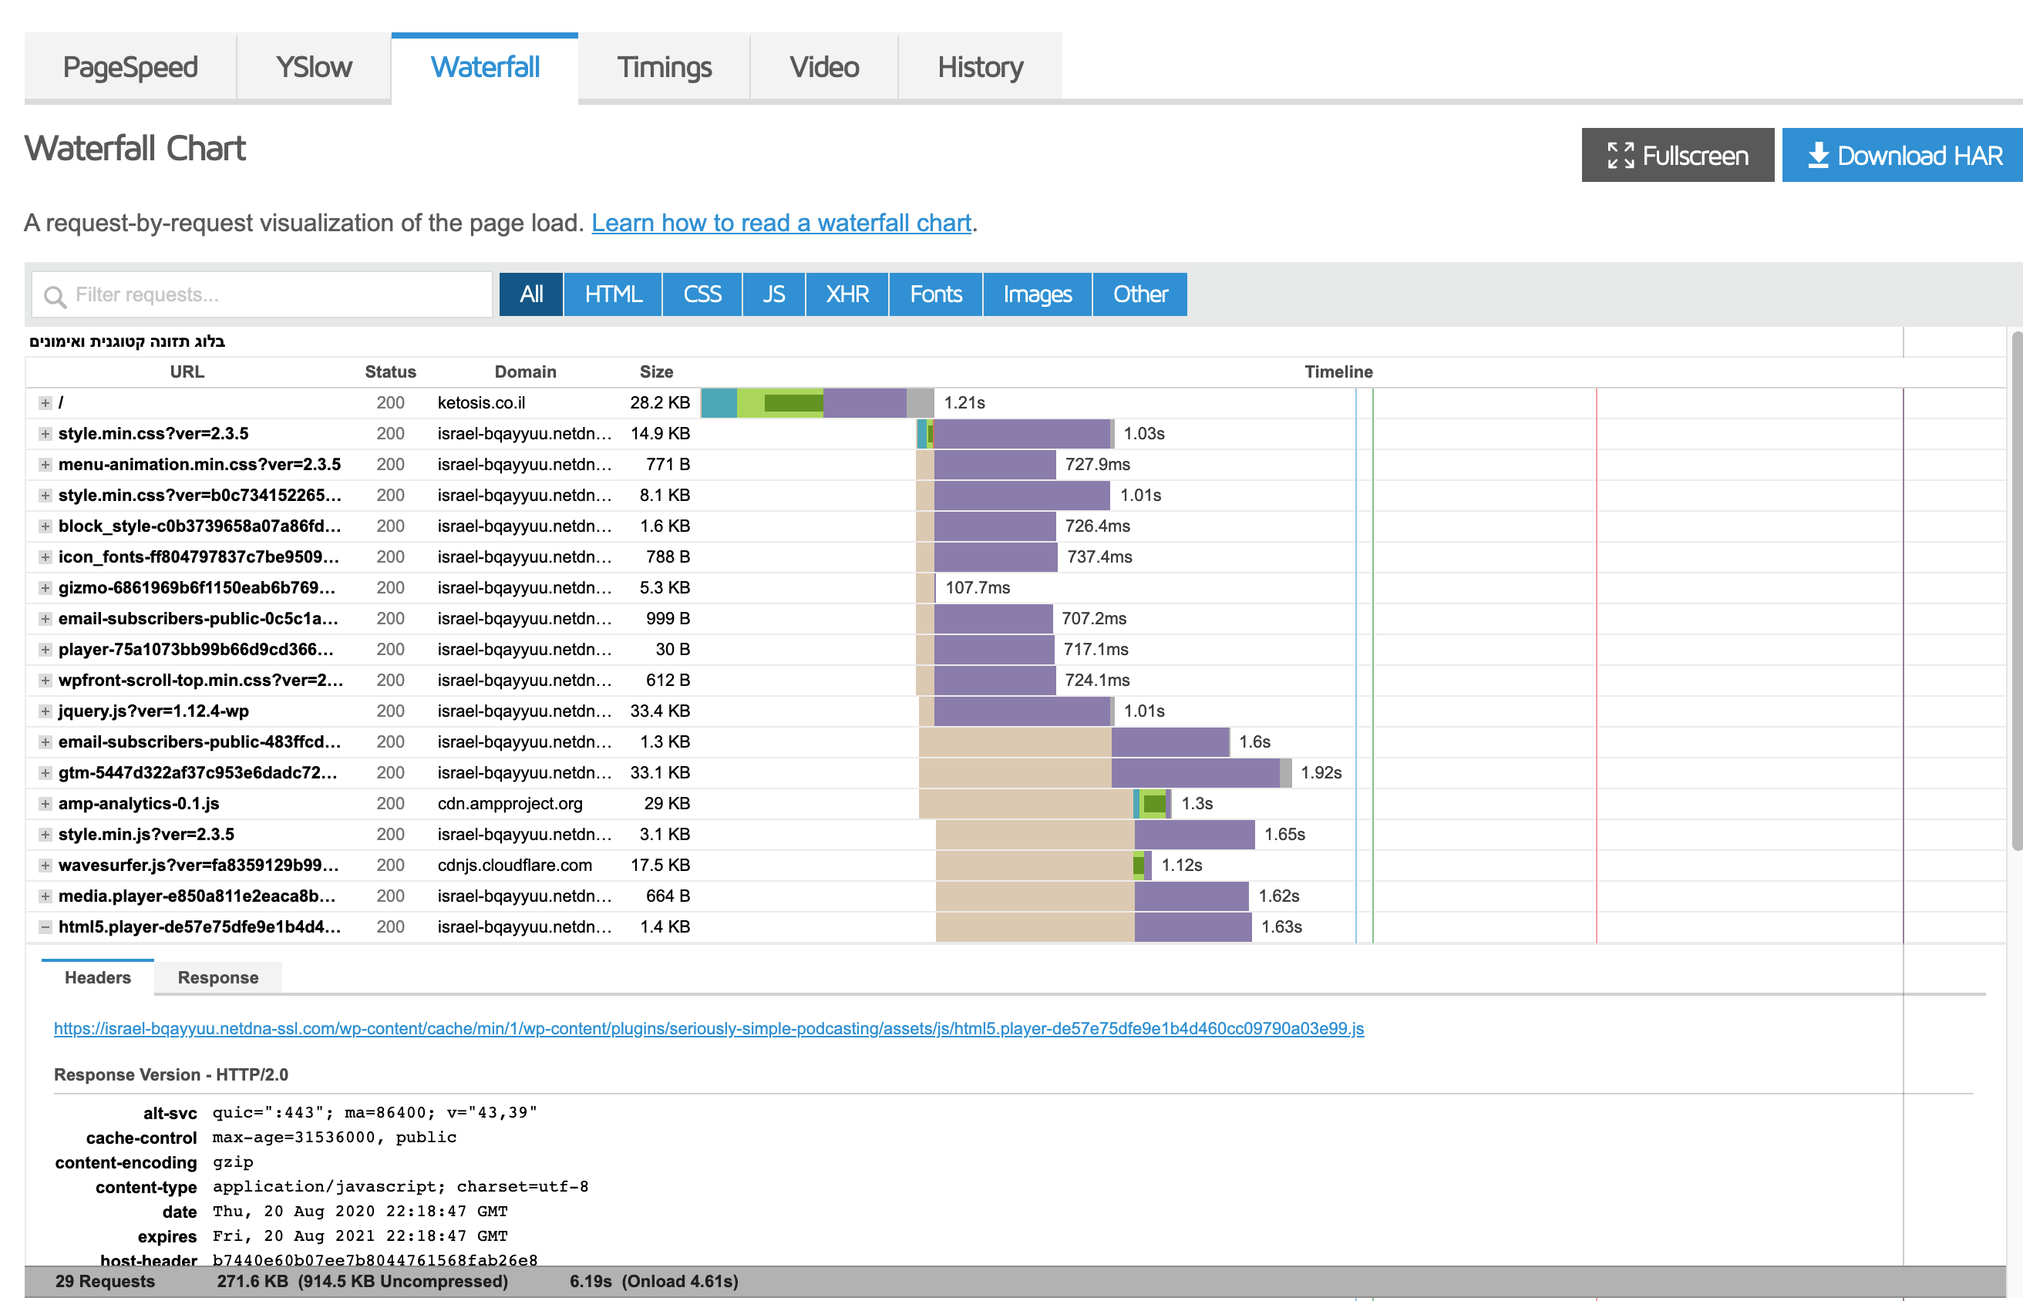Expand the jquery.js request row
This screenshot has width=2023, height=1301.
45,711
